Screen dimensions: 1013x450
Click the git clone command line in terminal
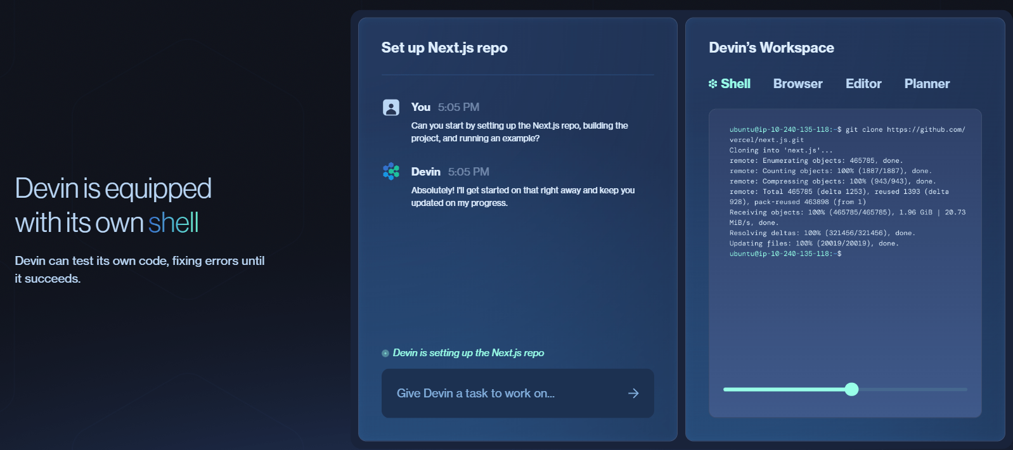[x=847, y=129]
